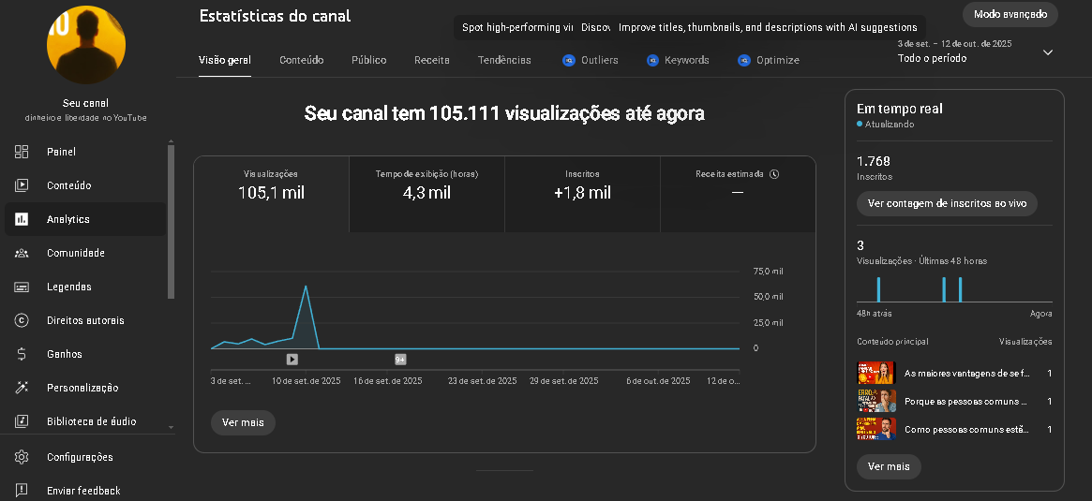This screenshot has height=501, width=1092.
Task: Click the Keywords tab extension icon
Action: tap(652, 60)
